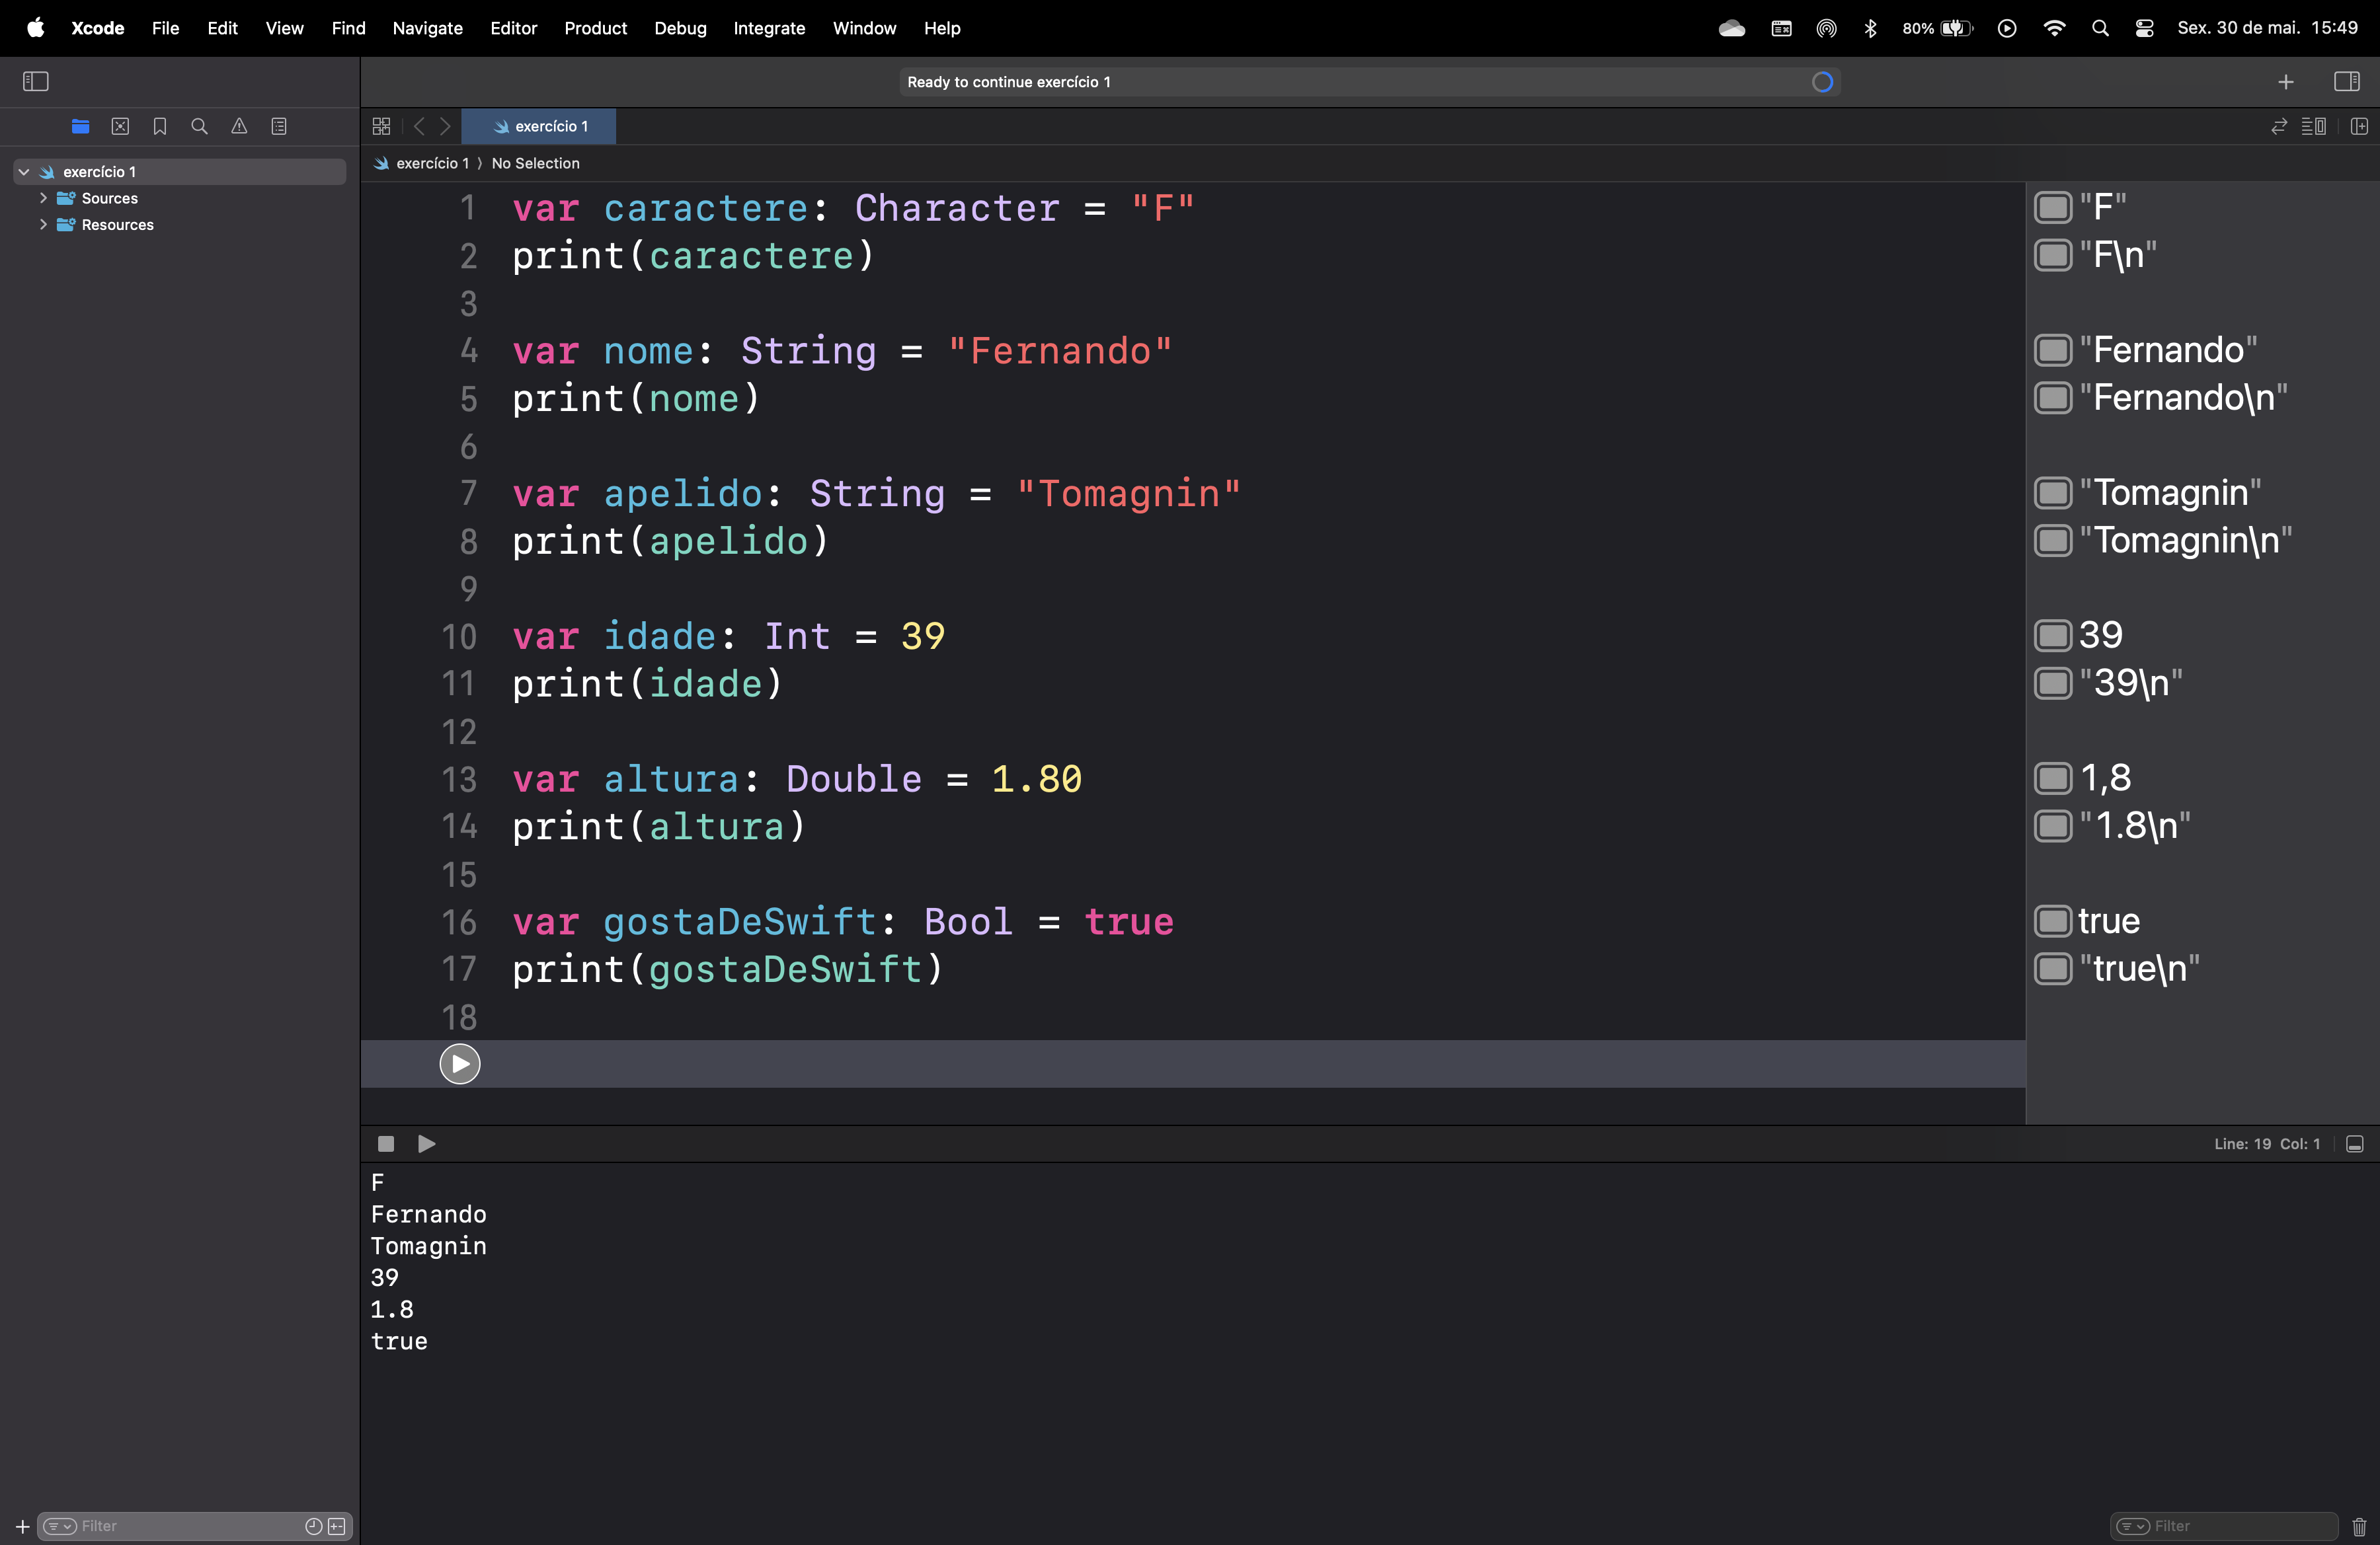Open the Debug menu
2380x1545 pixels.
680,28
